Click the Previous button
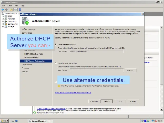Viewport: 164px width, 123px height. (94, 101)
